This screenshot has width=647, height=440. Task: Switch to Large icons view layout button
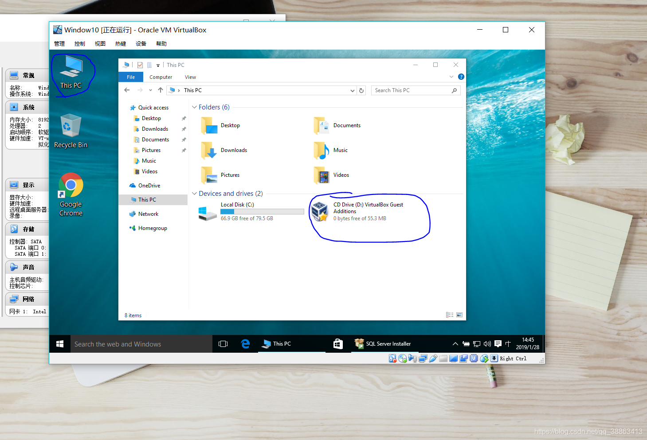pos(459,315)
